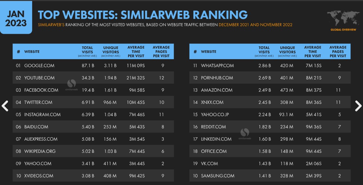Select Yahoo.com's 3.41 B total visits
The width and height of the screenshot is (363, 185).
coord(88,164)
